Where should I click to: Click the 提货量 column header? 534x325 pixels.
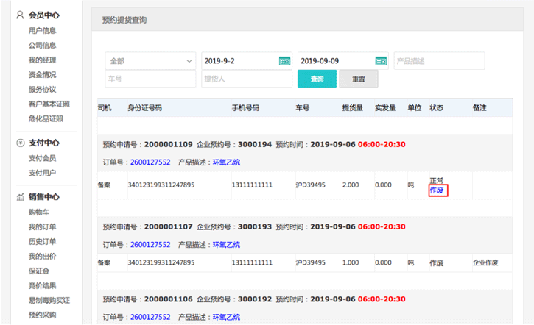tap(353, 108)
